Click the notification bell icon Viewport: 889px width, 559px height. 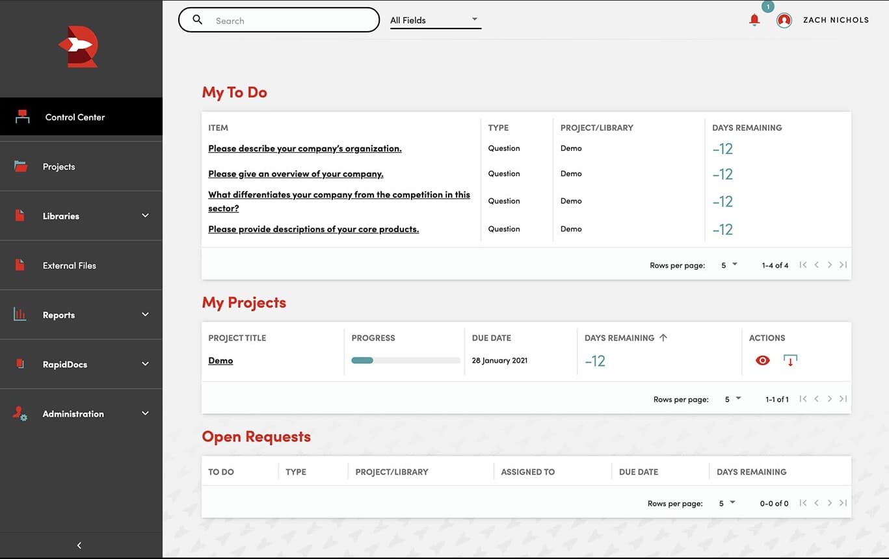click(x=754, y=20)
